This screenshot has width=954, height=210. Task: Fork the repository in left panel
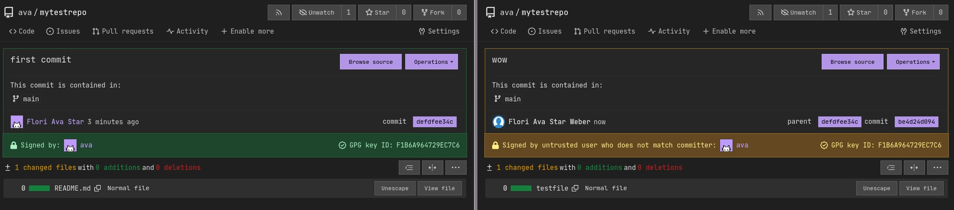(x=433, y=13)
